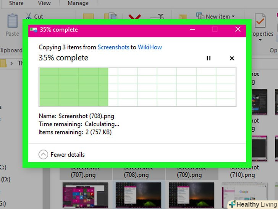278x209 pixels.
Task: Open the View ribbon tab
Action: tap(44, 3)
